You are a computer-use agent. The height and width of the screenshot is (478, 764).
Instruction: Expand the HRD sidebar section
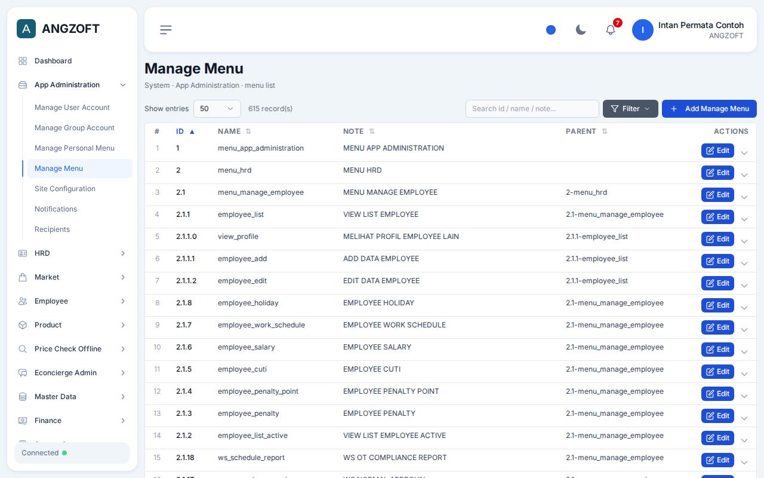(72, 253)
